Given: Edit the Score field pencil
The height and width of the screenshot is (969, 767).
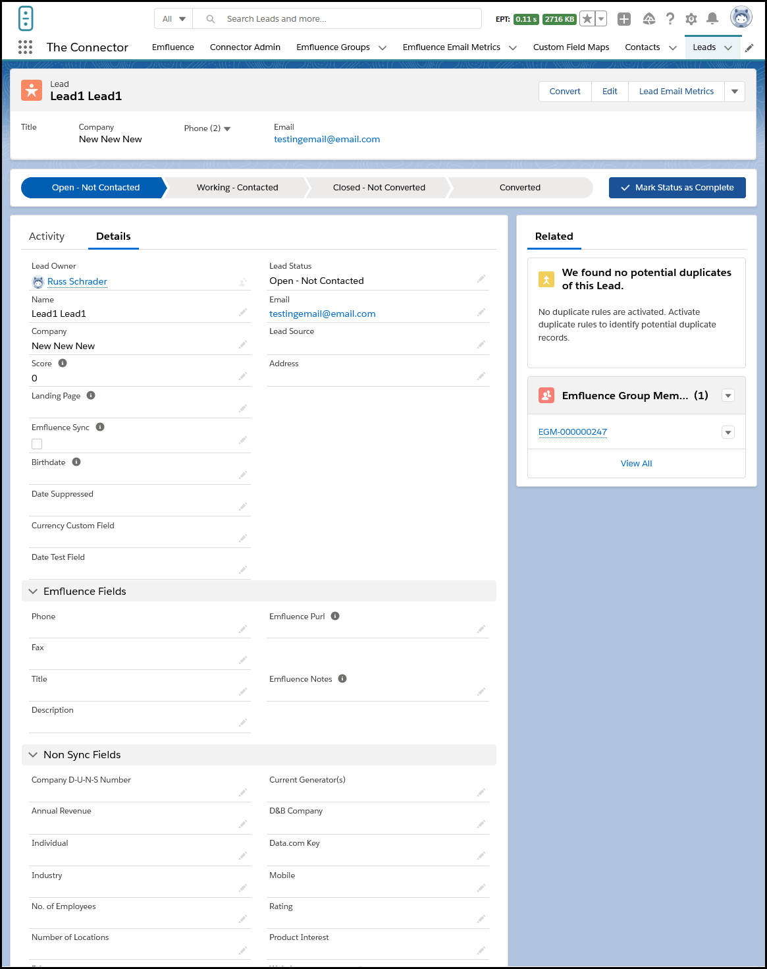Looking at the screenshot, I should point(243,376).
